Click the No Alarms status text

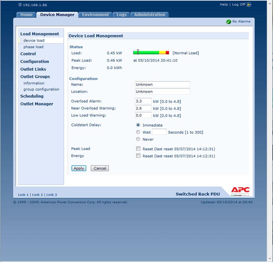[241, 21]
